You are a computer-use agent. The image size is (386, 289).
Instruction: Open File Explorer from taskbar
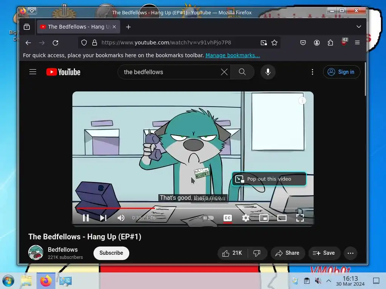point(26,281)
